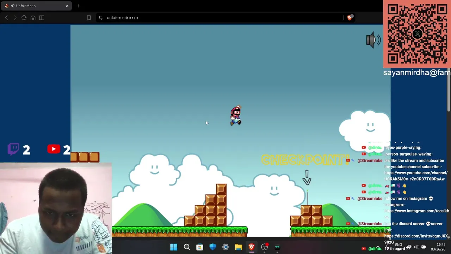
Task: Click the sayanmirdha@fam text
Action: click(x=417, y=72)
